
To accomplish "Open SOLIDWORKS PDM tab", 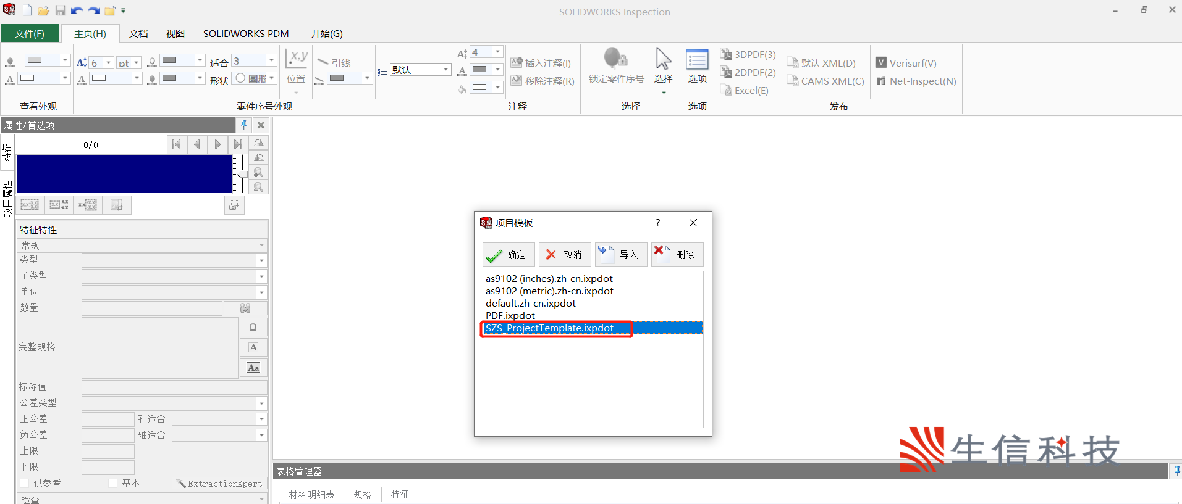I will click(246, 33).
